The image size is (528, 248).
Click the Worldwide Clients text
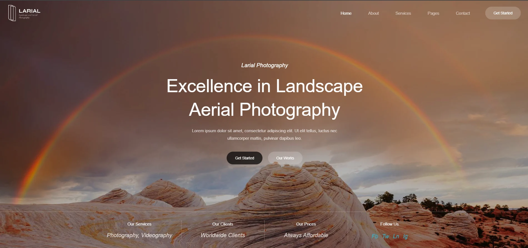pos(223,235)
